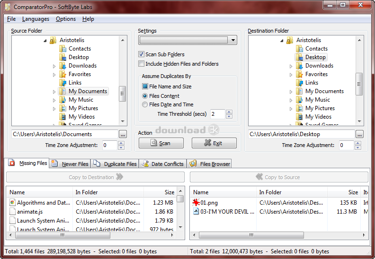Click the Downloads folder icon in Source tree
Viewport: 375px width, 259px height.
point(62,66)
